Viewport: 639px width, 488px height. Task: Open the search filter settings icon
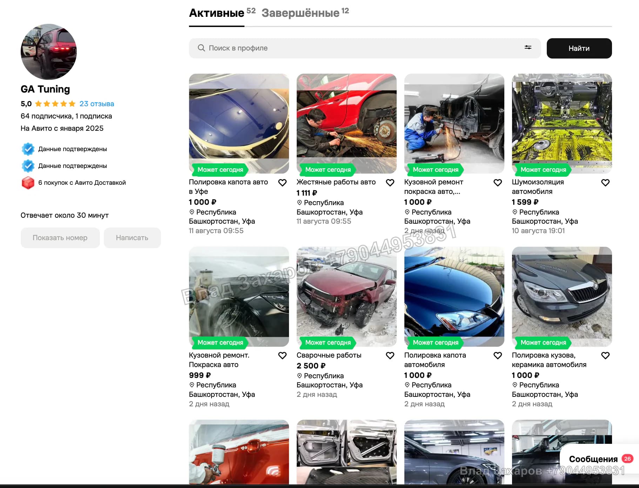point(528,47)
